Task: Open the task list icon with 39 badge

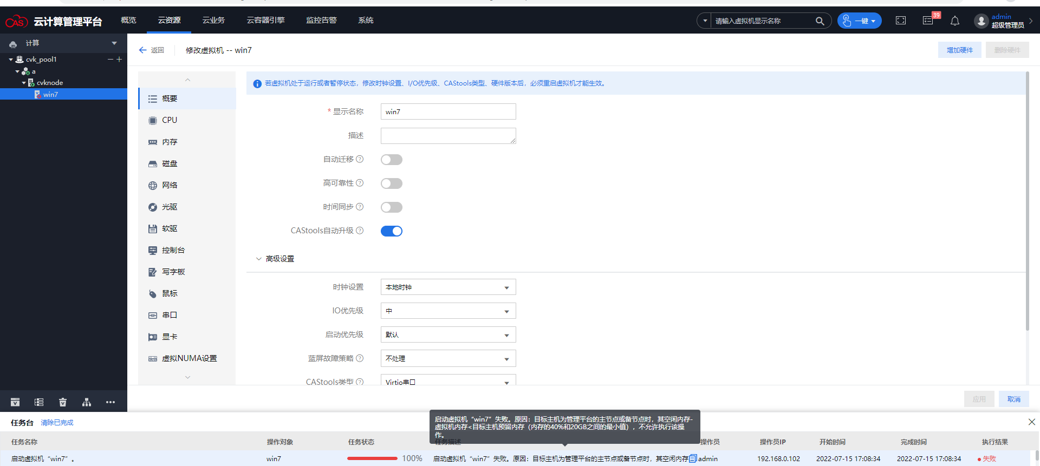Action: coord(928,21)
